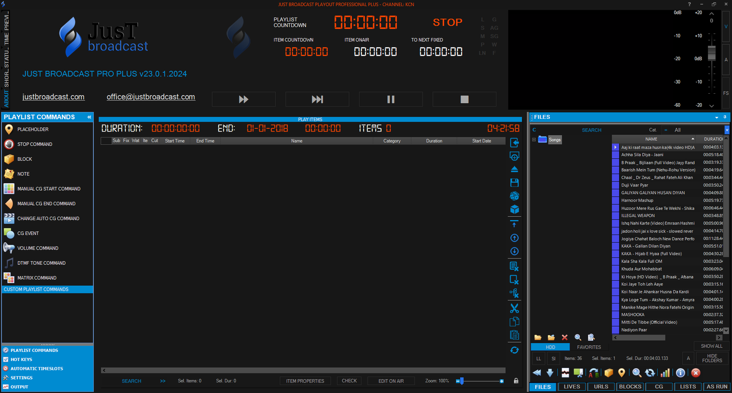Click the playlist zoom slider handle
The image size is (732, 393).
coord(462,381)
